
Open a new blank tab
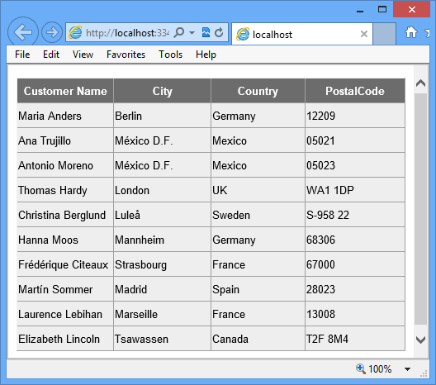coord(384,34)
